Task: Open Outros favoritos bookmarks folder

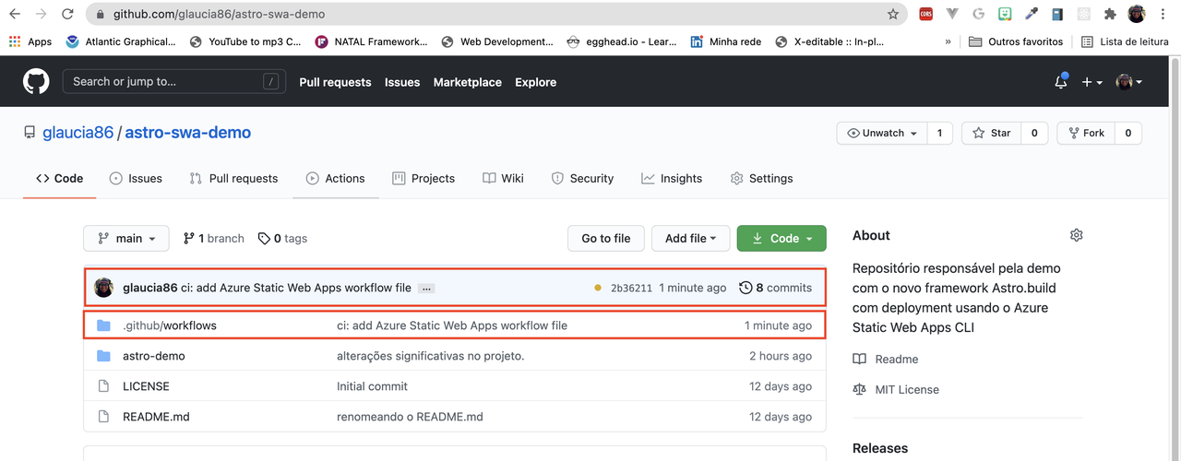Action: 1016,41
